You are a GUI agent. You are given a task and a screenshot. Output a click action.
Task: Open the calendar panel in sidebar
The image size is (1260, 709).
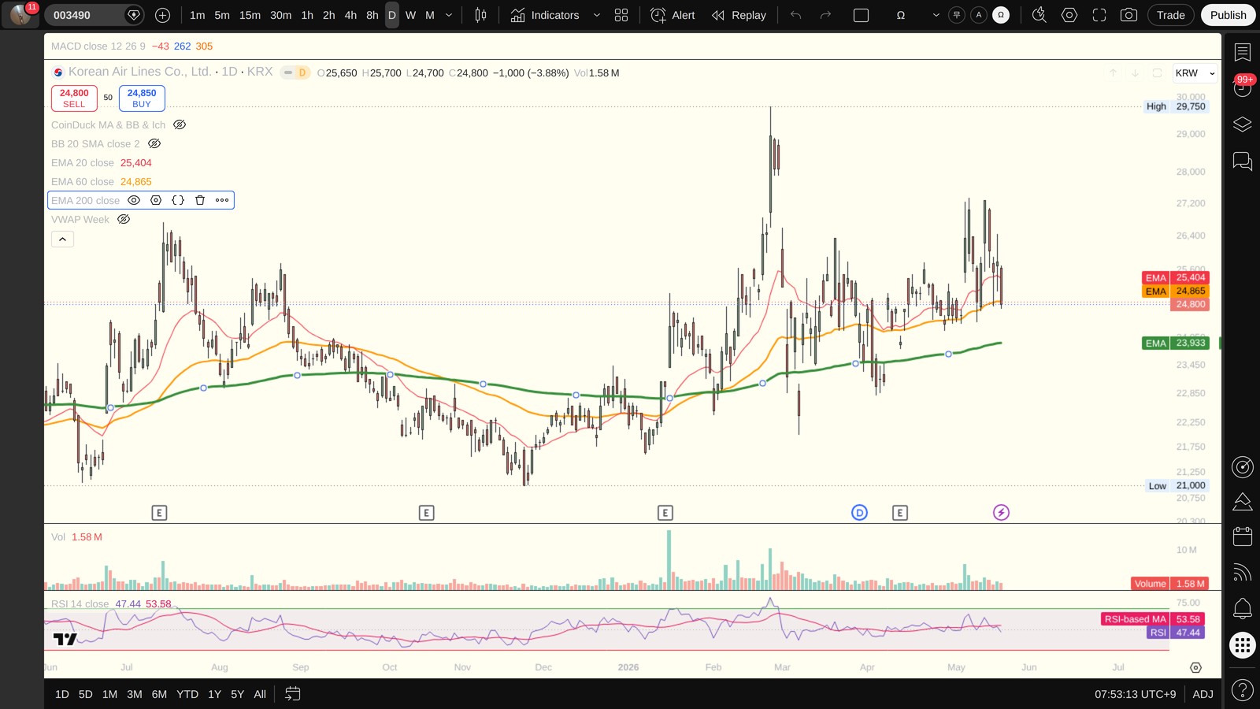tap(1243, 536)
